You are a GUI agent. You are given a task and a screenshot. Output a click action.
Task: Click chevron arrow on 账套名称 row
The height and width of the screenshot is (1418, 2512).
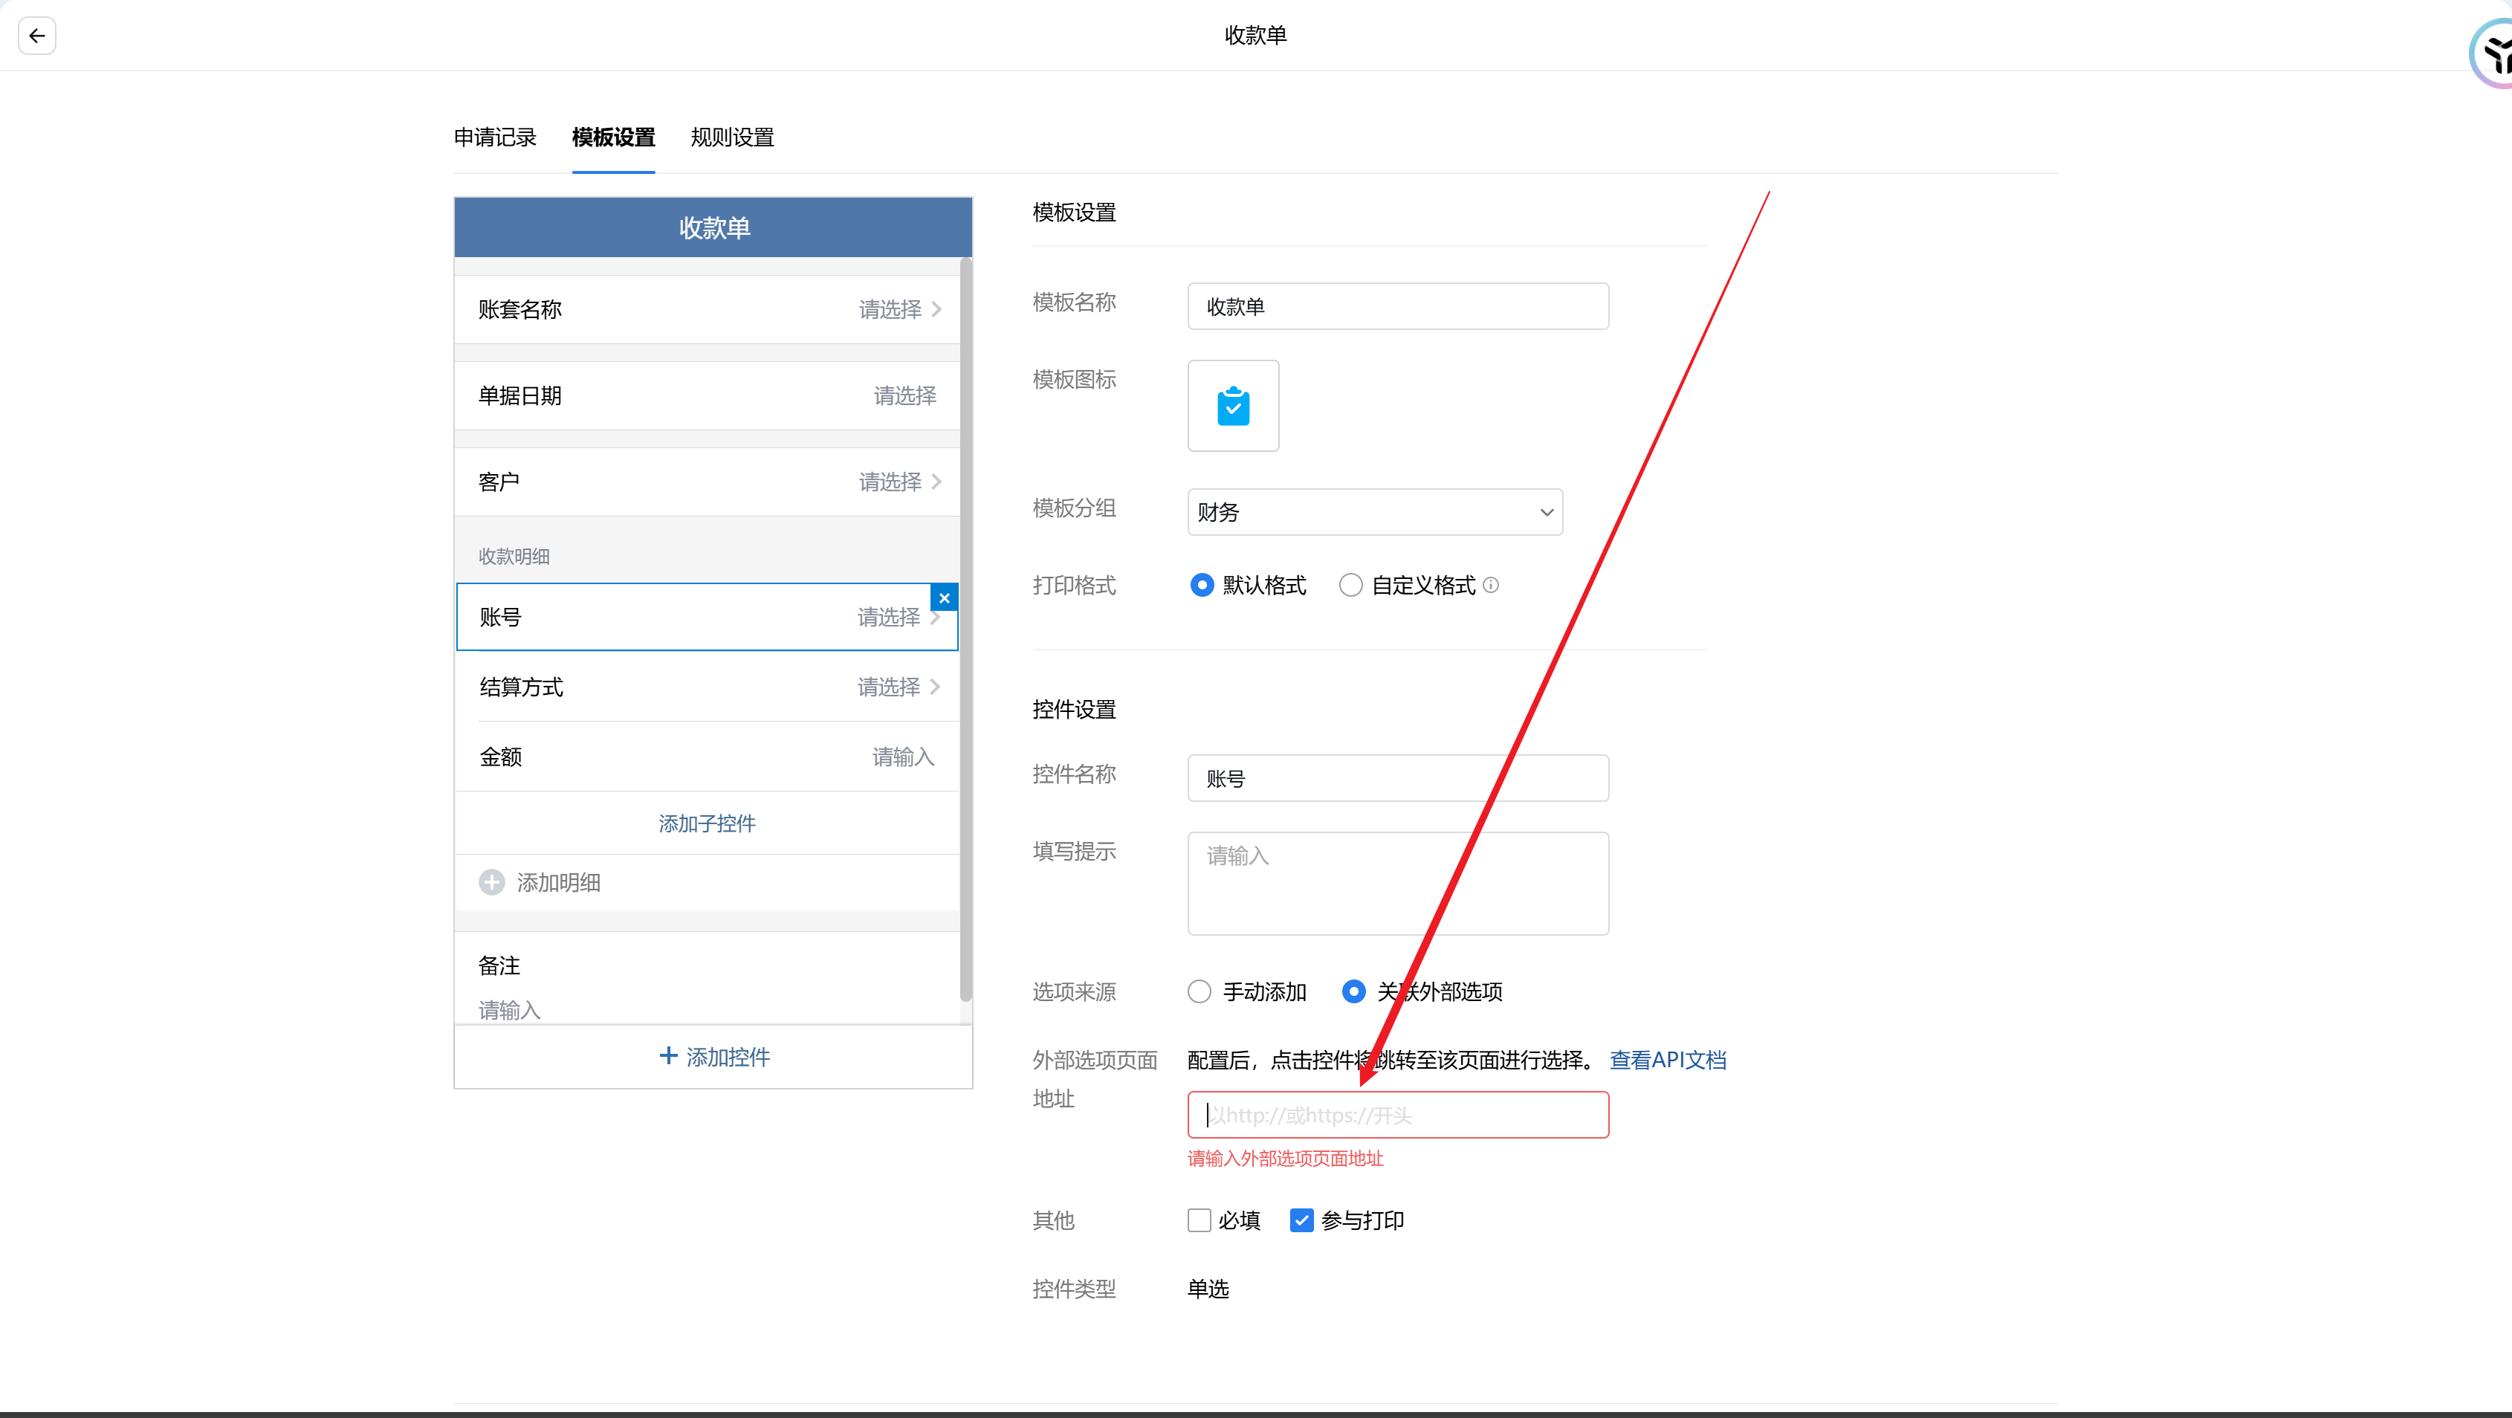click(936, 309)
